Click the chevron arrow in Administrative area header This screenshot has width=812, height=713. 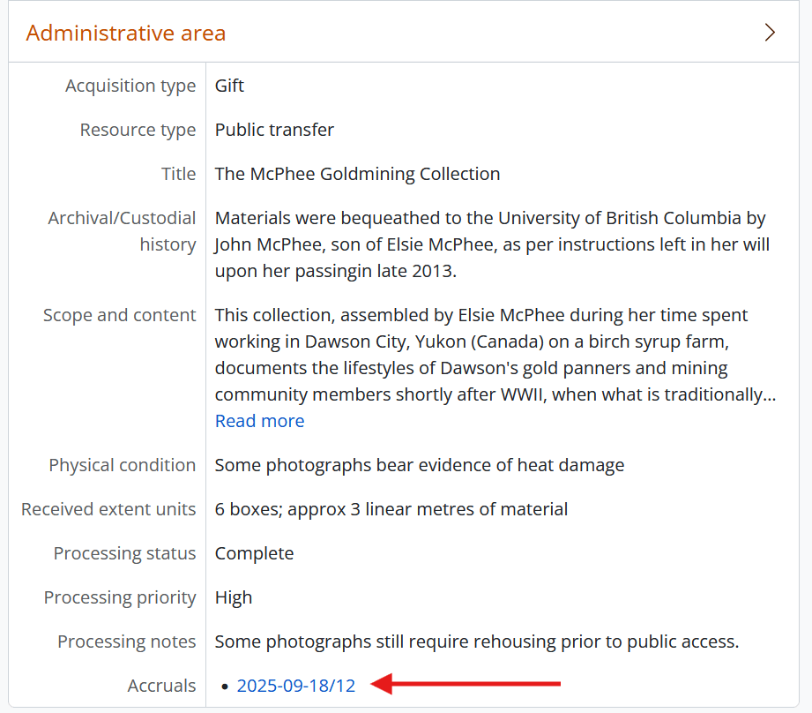[770, 33]
